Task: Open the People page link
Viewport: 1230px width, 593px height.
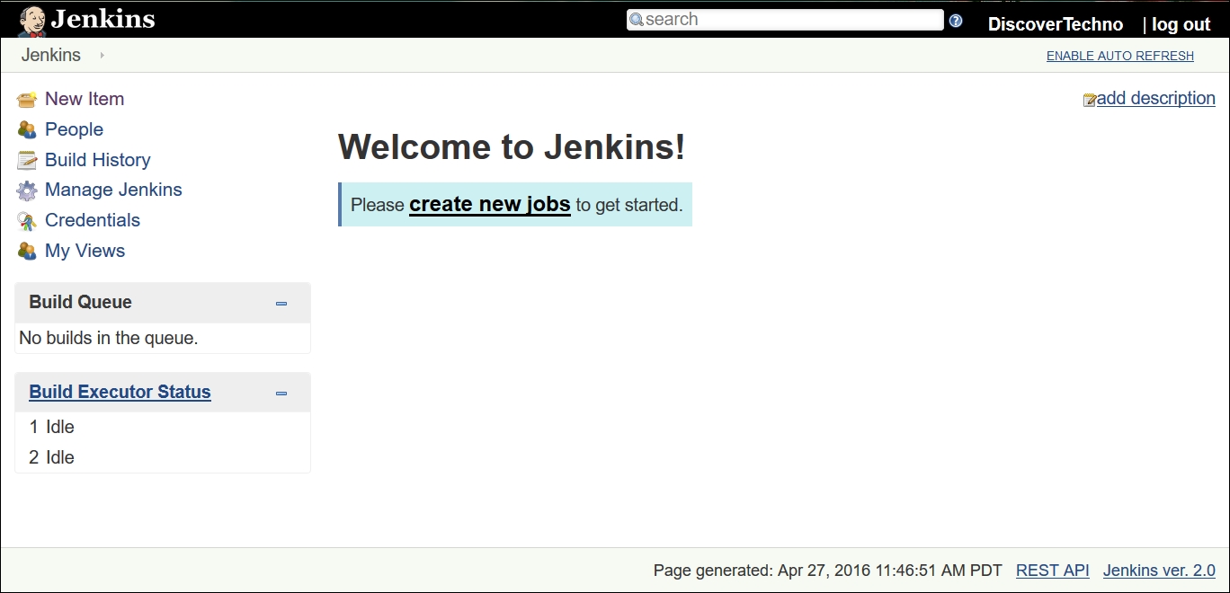Action: pos(74,129)
